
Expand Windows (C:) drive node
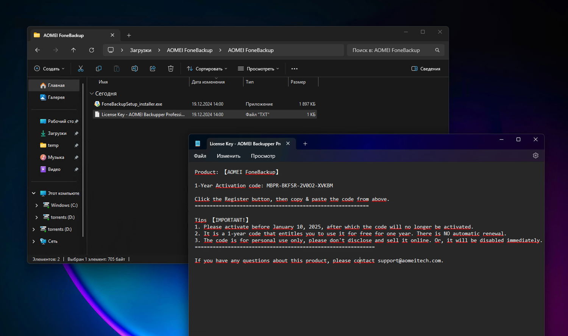click(37, 205)
